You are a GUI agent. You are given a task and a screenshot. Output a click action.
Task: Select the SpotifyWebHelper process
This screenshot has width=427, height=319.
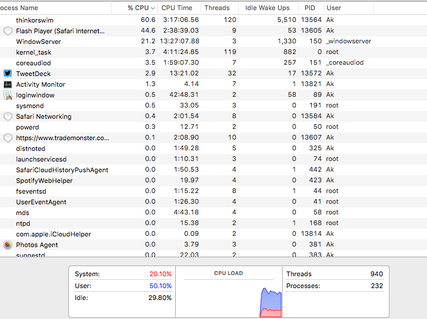[x=44, y=181]
